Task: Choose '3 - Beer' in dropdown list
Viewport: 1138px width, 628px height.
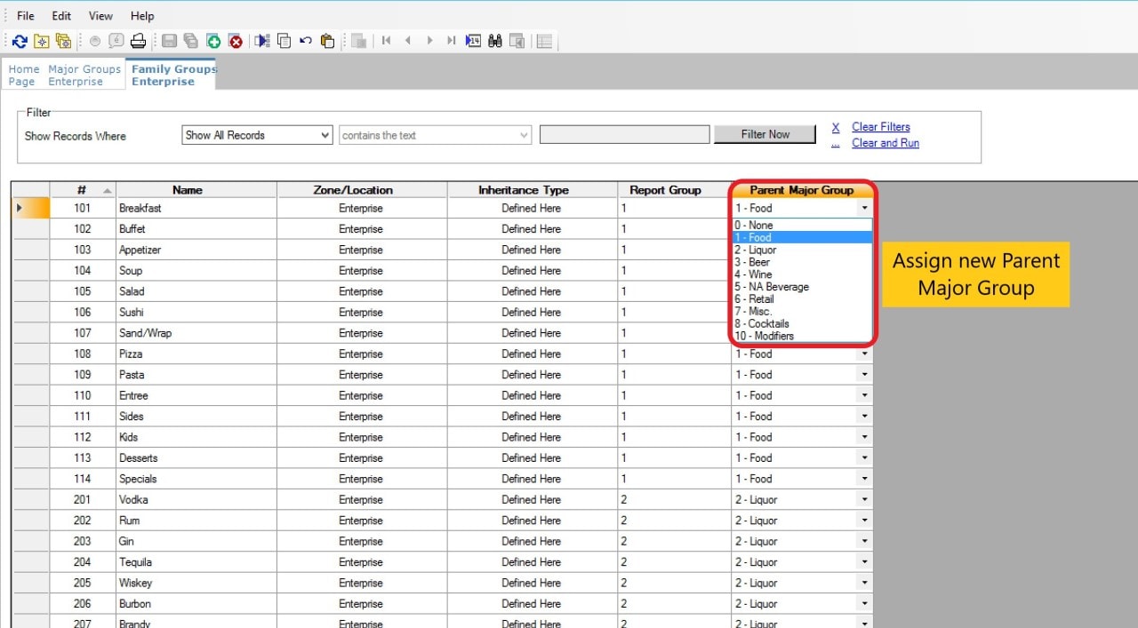Action: pos(803,262)
